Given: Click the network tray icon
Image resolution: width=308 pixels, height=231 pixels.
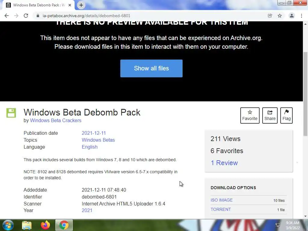Looking at the screenshot, I should tap(278, 225).
